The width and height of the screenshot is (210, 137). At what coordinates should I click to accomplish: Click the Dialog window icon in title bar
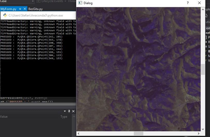coord(80,3)
